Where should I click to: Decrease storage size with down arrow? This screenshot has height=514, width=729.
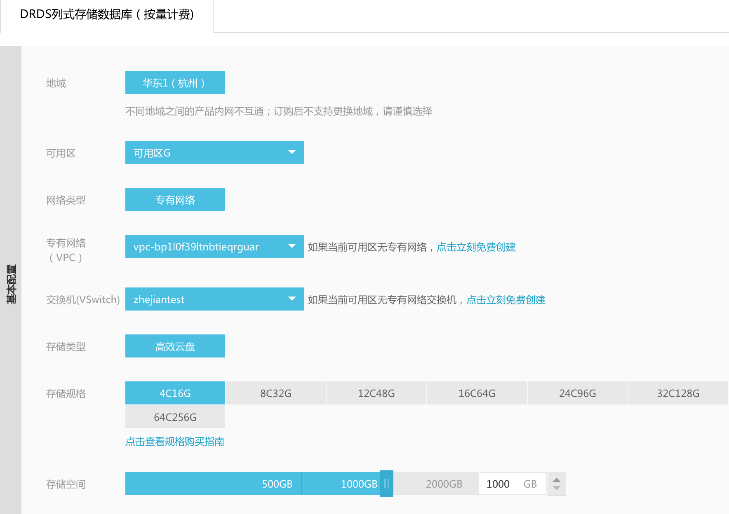557,488
